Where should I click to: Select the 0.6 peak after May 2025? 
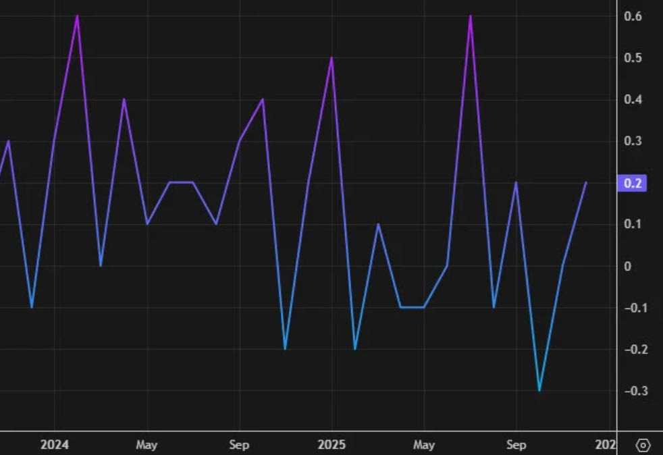[471, 14]
